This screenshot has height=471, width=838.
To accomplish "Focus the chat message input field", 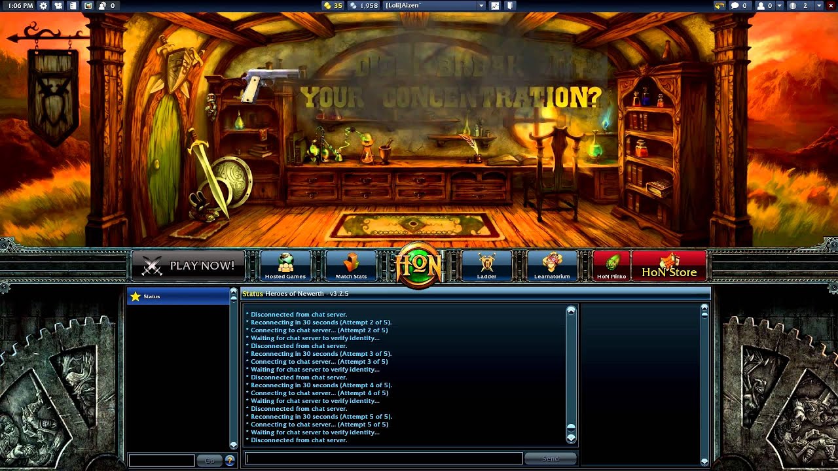I will pos(384,459).
